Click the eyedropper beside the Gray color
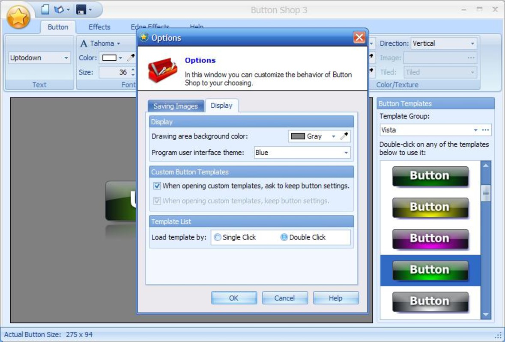 pyautogui.click(x=344, y=136)
